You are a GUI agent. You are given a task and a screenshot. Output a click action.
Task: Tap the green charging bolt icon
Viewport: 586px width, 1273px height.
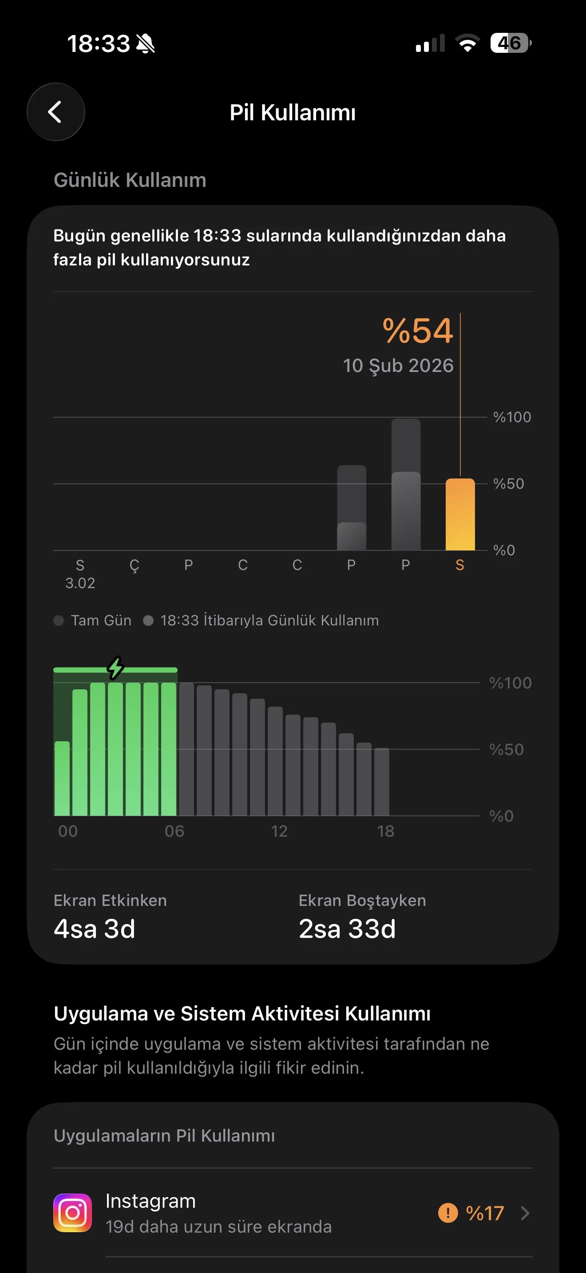point(115,668)
